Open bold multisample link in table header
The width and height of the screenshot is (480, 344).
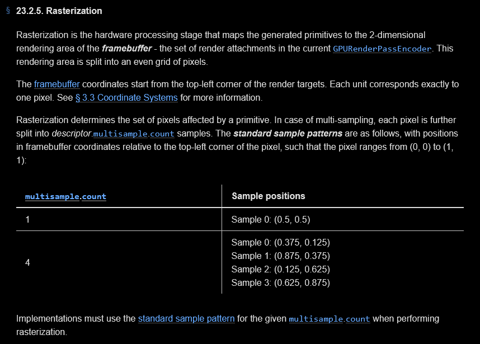(x=53, y=196)
